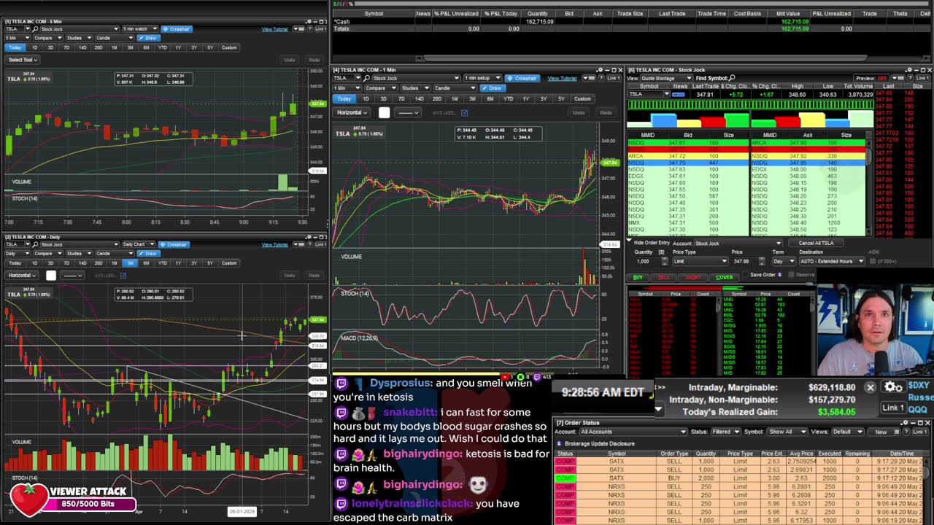Viewport: 934px width, 525px height.
Task: Open the help question mark in 1 Min chart
Action: click(x=601, y=78)
